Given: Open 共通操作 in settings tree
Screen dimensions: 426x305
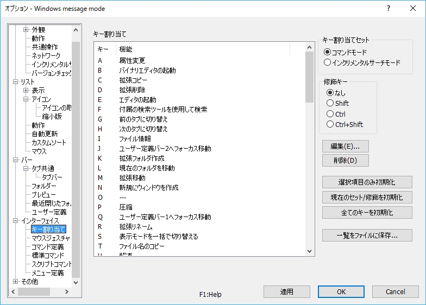Looking at the screenshot, I should 45,47.
